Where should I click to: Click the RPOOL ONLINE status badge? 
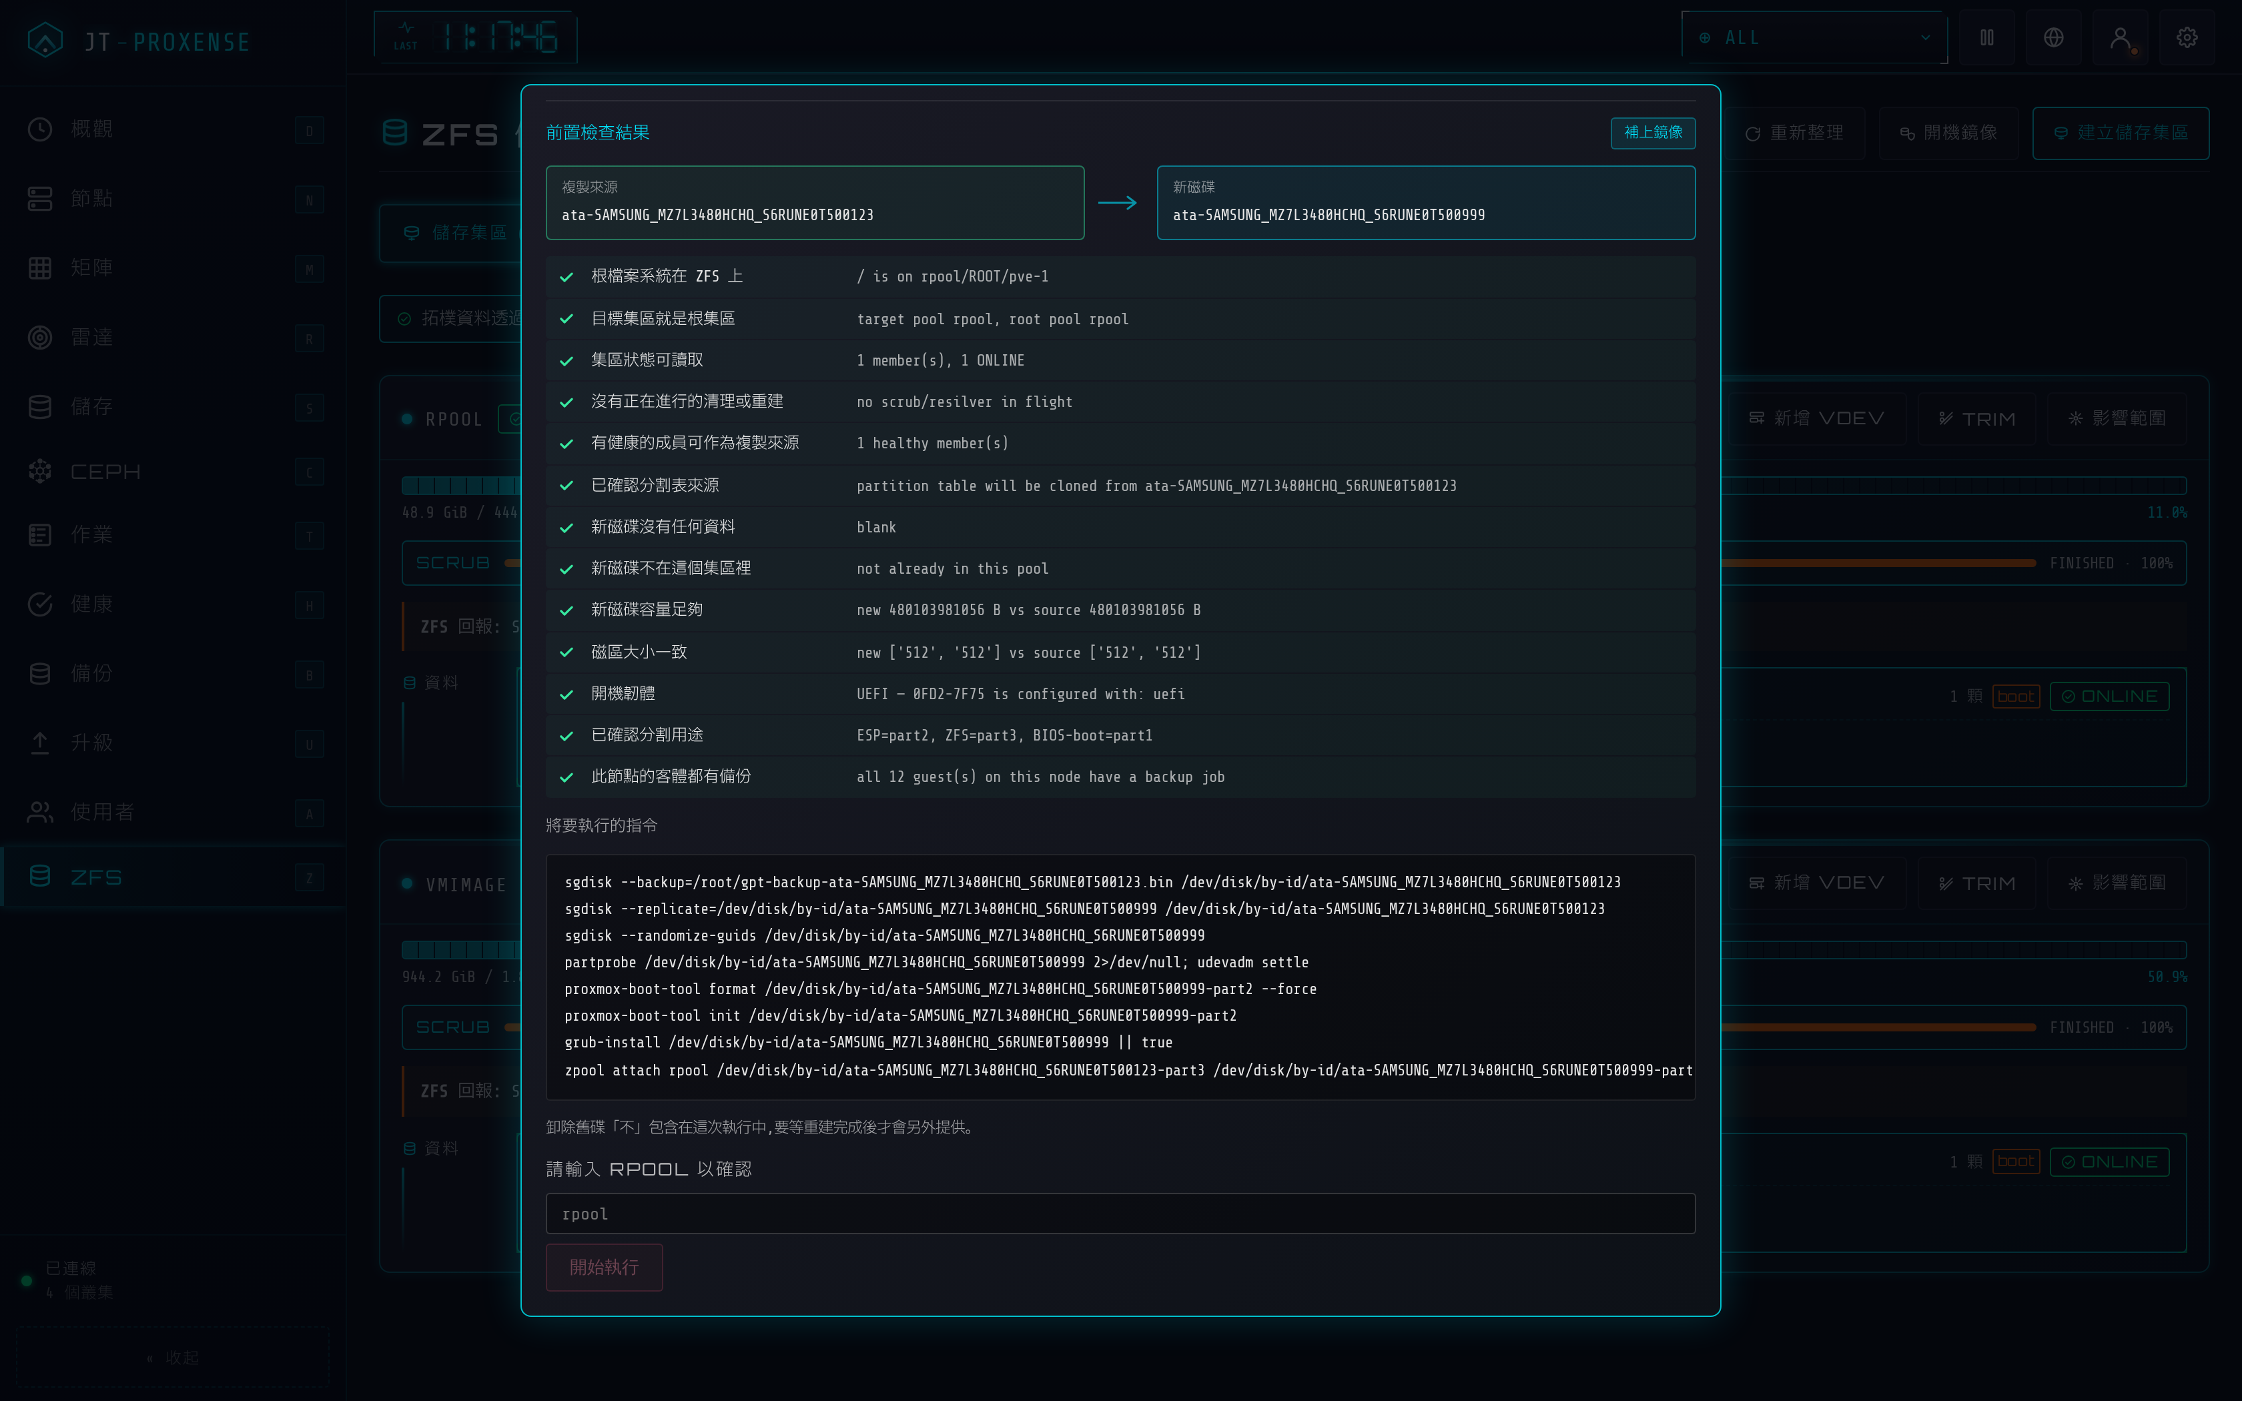2109,696
